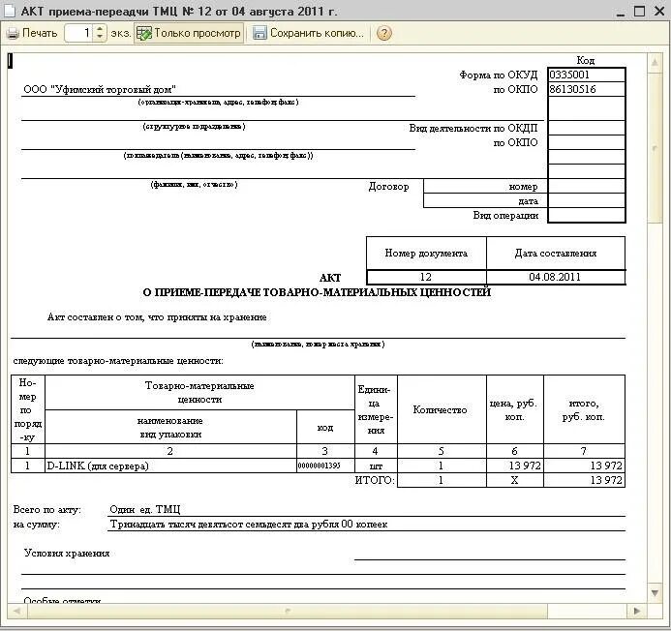Open the help question mark icon

383,33
